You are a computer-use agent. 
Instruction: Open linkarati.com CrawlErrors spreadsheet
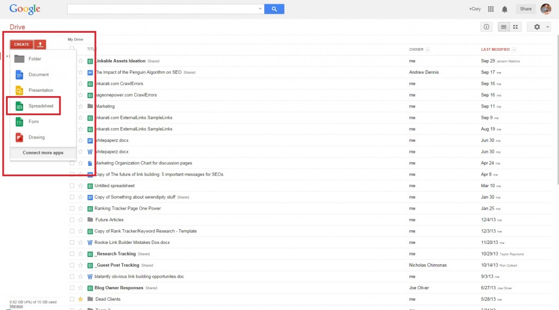click(119, 84)
